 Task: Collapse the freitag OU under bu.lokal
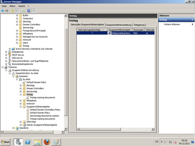pos(21,94)
